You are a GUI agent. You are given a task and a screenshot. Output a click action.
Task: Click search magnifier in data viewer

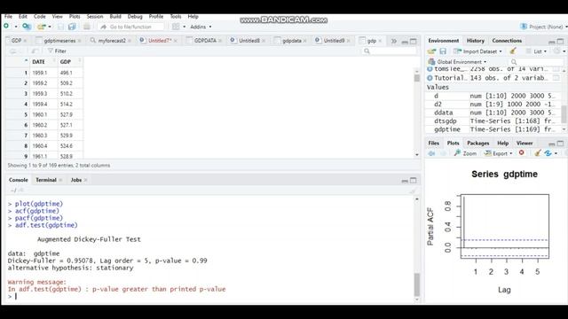367,51
